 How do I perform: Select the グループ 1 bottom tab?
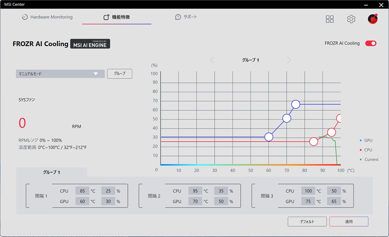(52, 172)
